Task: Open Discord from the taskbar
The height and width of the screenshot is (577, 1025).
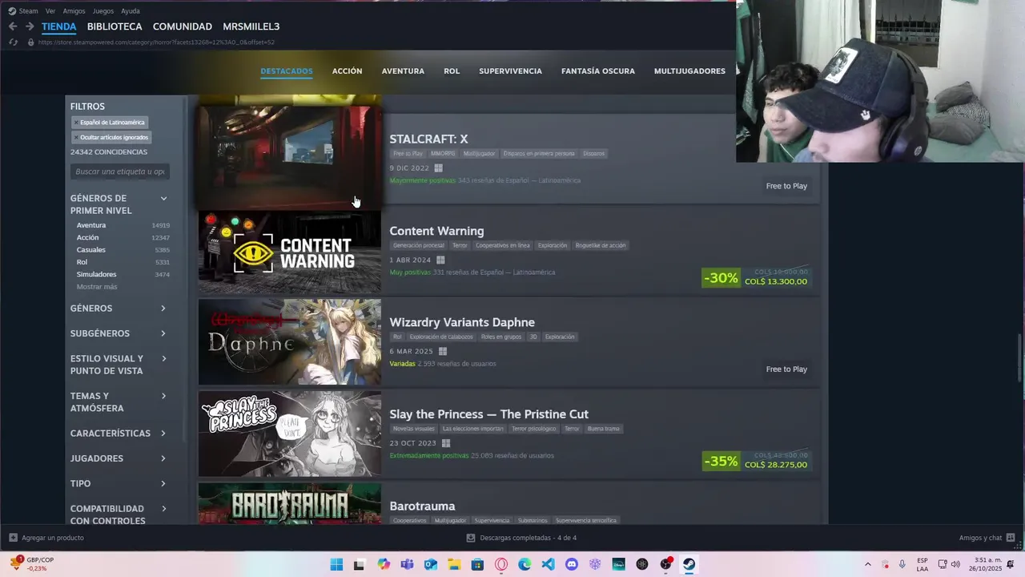Action: [x=572, y=564]
